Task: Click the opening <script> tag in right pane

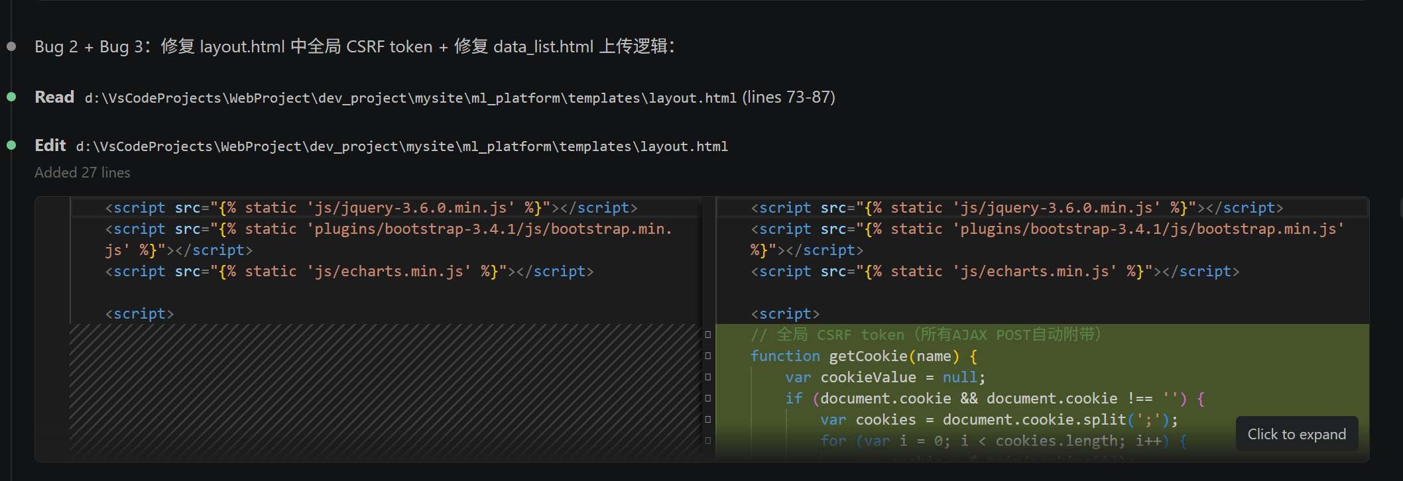Action: [x=785, y=314]
